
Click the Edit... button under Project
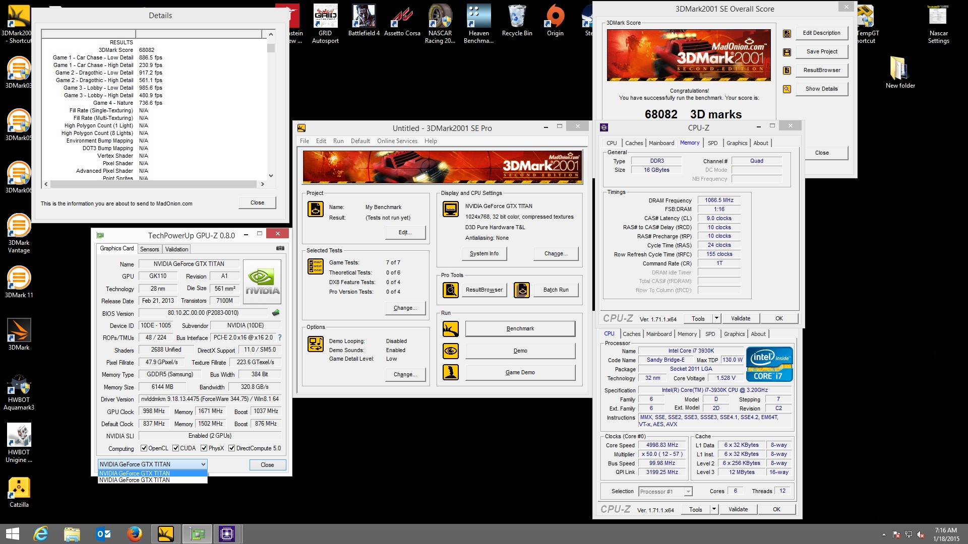coord(405,232)
